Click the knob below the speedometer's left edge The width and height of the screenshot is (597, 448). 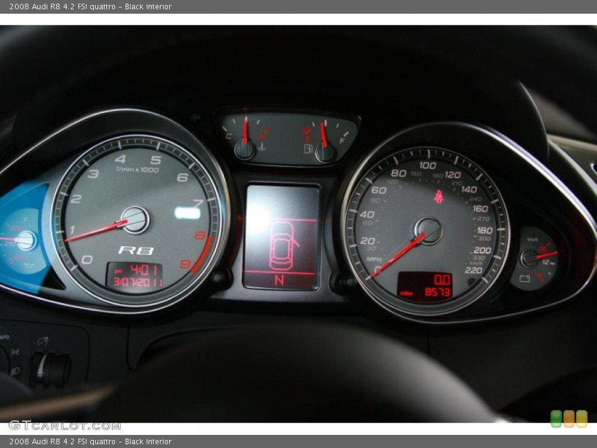347,282
